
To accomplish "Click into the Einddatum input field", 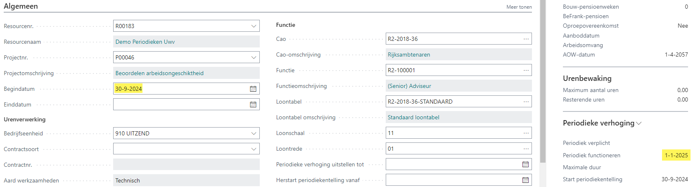I will 180,104.
